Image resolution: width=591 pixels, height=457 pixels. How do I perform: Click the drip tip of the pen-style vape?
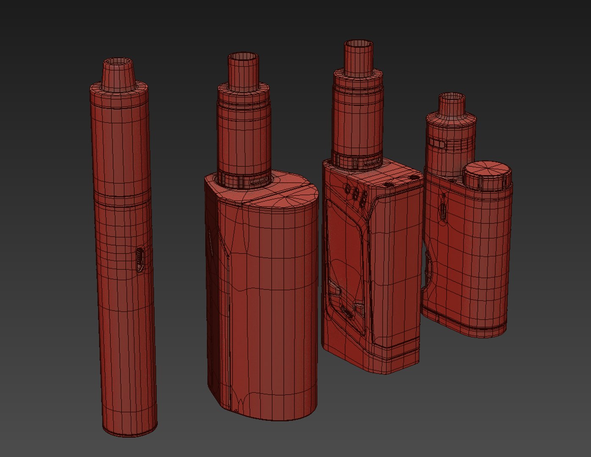pyautogui.click(x=119, y=75)
